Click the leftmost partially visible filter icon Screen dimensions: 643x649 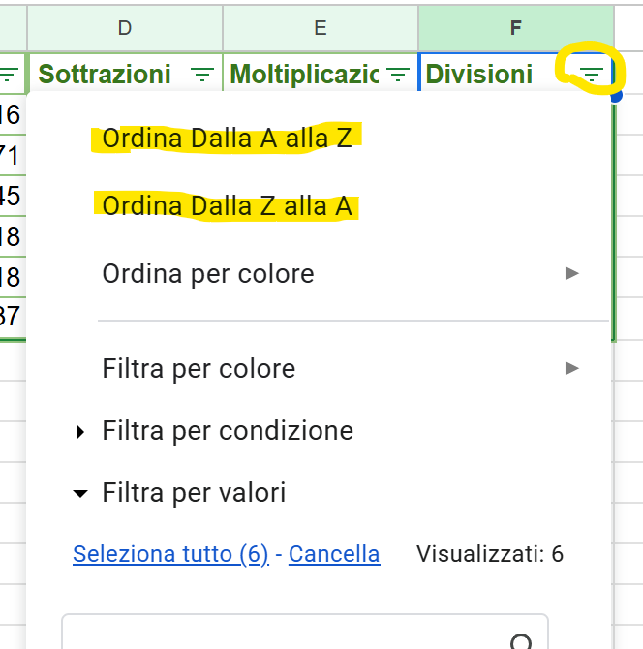click(x=9, y=75)
